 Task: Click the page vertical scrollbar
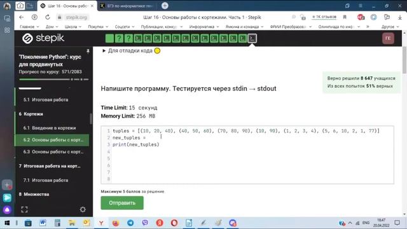click(x=404, y=60)
